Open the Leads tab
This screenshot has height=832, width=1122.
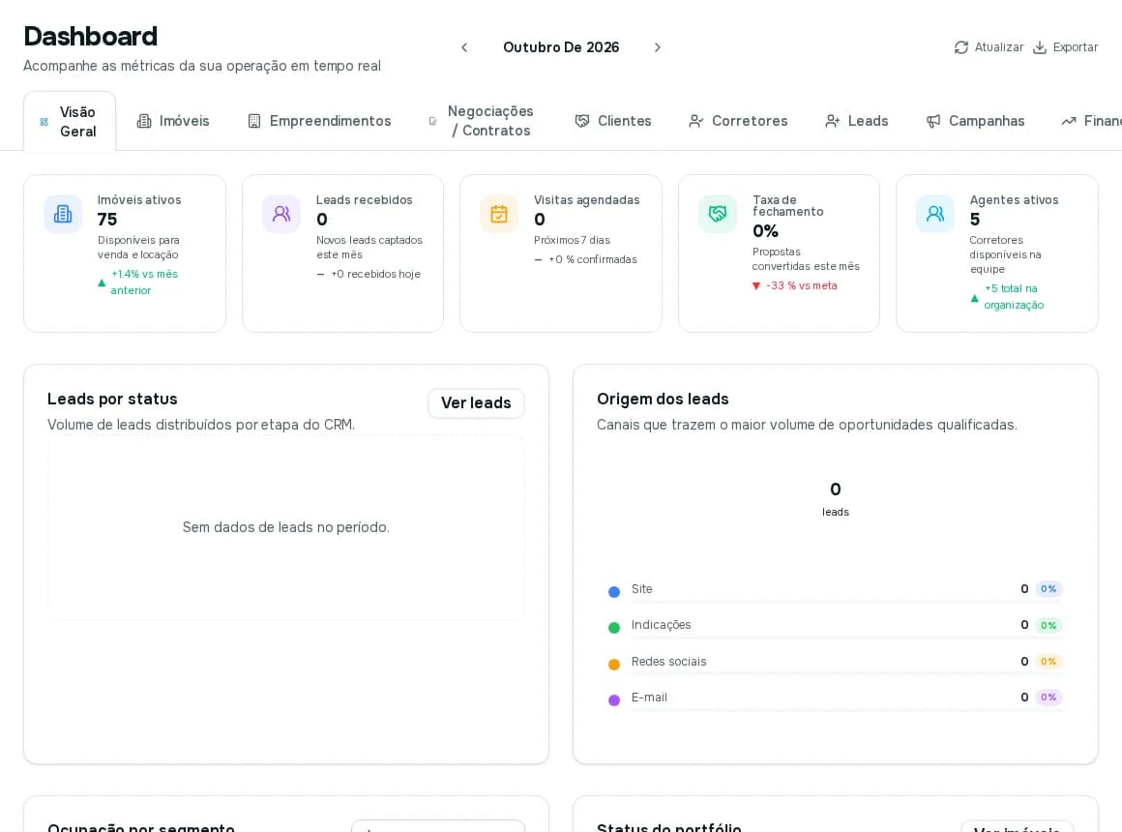(x=857, y=121)
